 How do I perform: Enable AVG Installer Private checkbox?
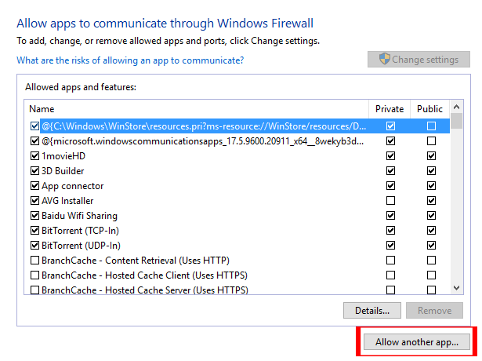tap(390, 201)
